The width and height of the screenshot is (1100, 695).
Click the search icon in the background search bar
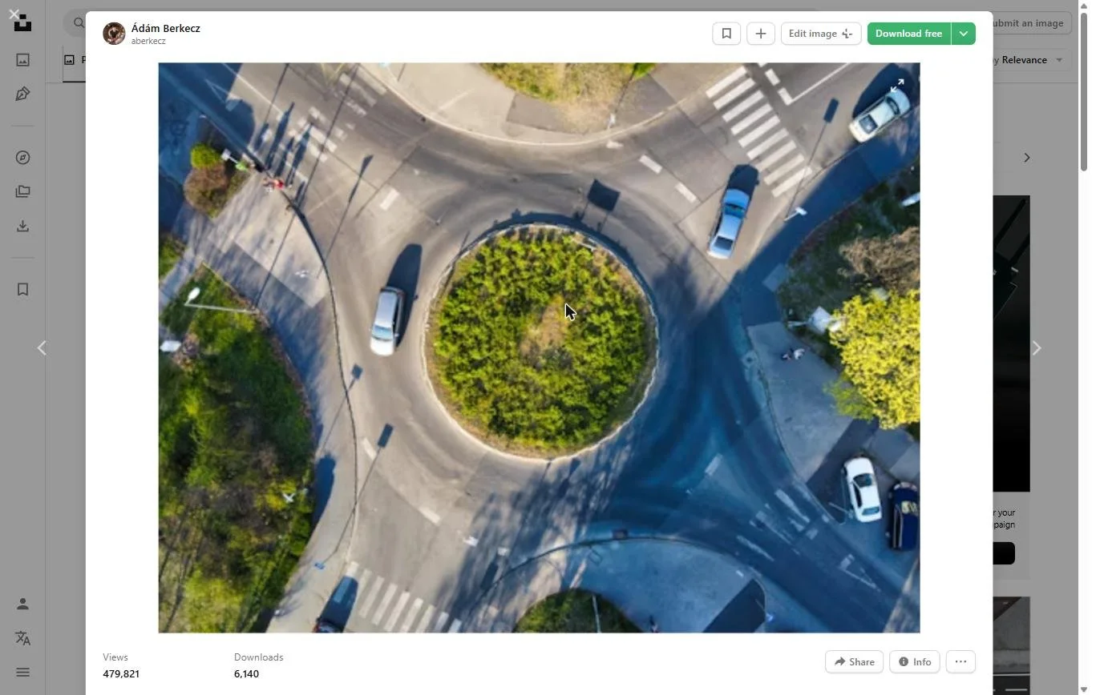coord(79,23)
